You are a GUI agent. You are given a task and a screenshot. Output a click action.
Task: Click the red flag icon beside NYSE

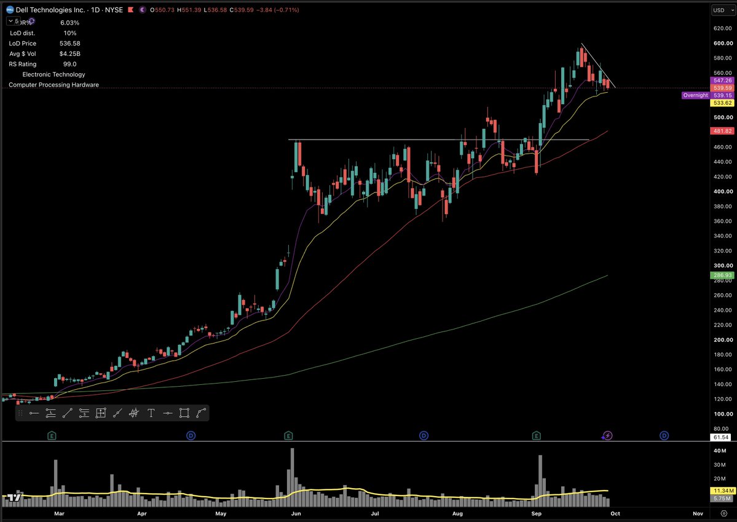pyautogui.click(x=131, y=10)
